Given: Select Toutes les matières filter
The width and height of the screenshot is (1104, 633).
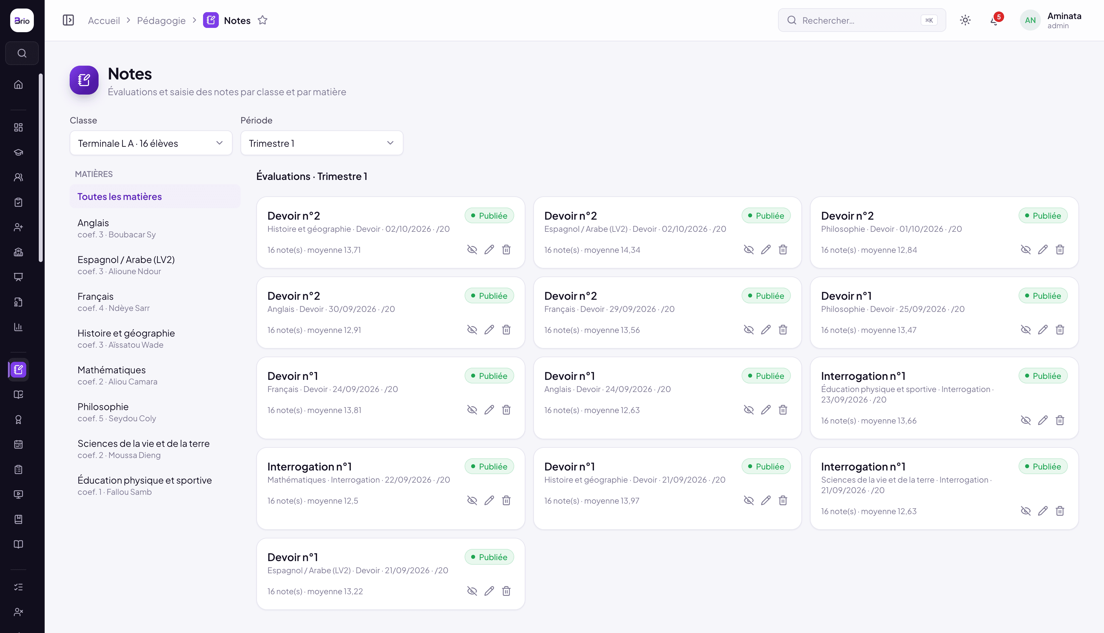Looking at the screenshot, I should point(155,197).
